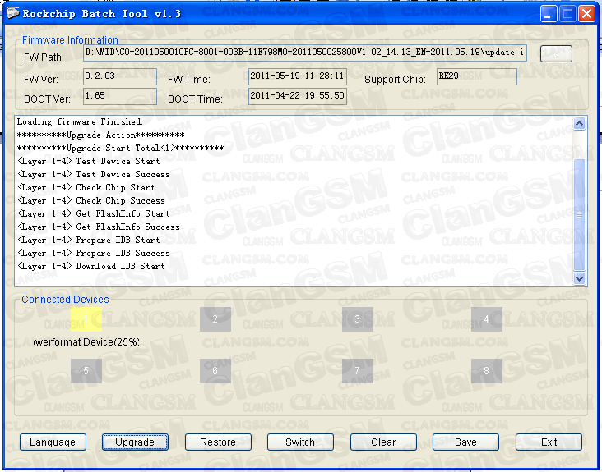The width and height of the screenshot is (602, 472).
Task: Select device slot 8
Action: coord(486,371)
